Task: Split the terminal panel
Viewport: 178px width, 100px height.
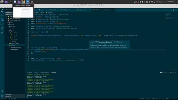Action: (169, 72)
